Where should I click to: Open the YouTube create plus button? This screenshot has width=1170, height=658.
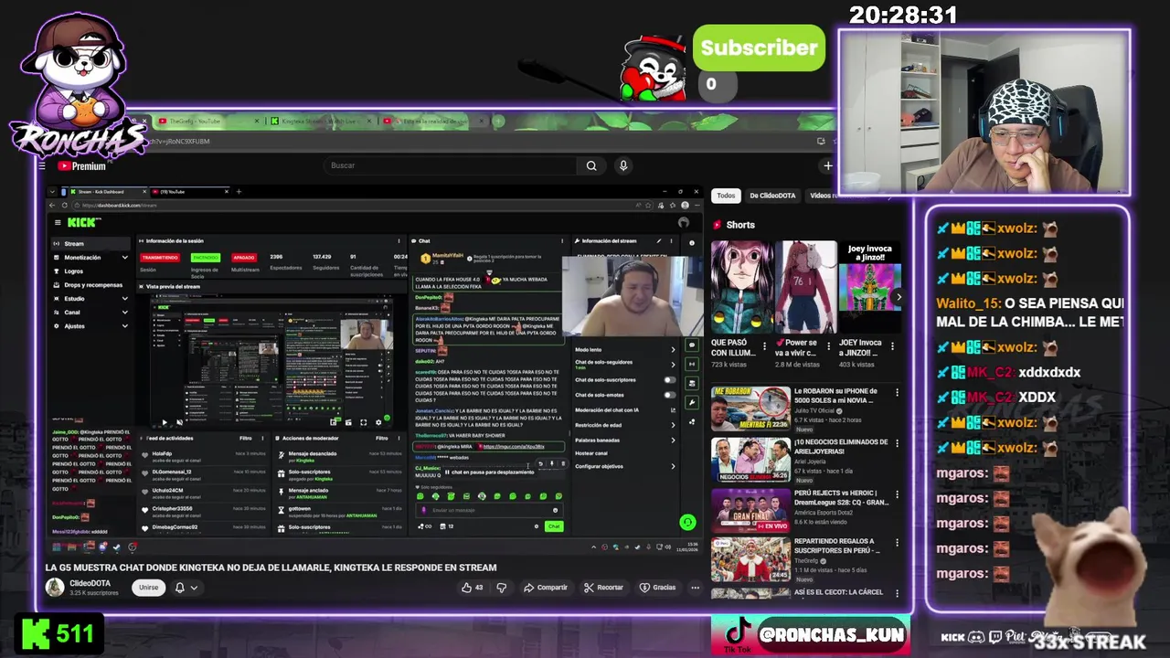827,165
